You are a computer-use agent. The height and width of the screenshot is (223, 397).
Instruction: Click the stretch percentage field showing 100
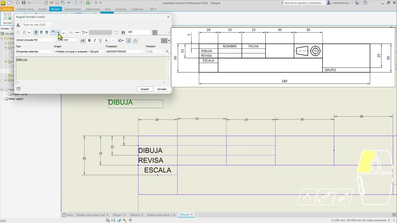tap(139, 32)
